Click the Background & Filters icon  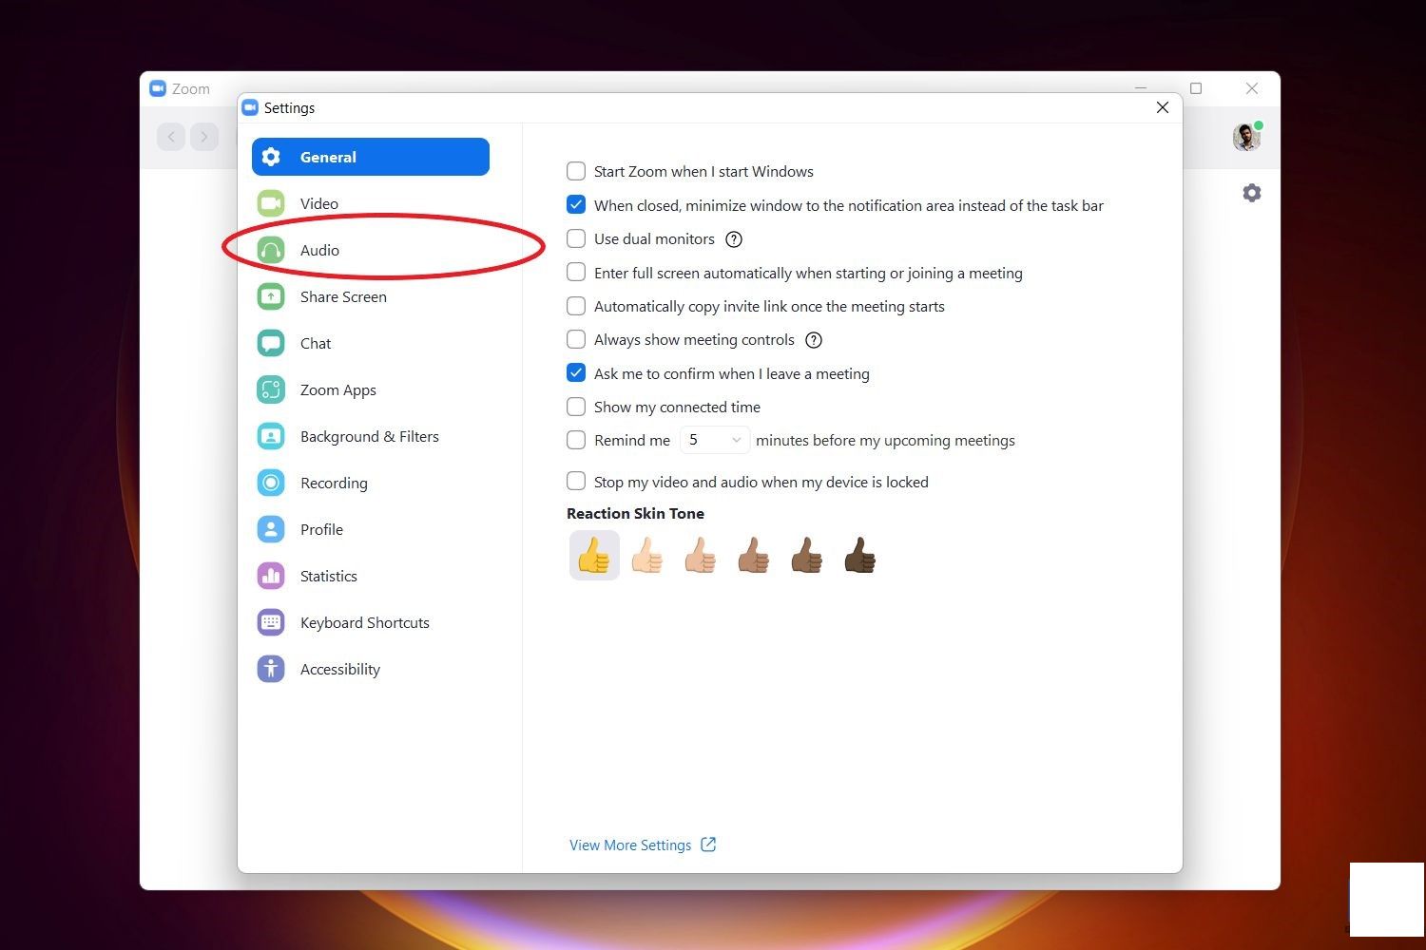[271, 436]
